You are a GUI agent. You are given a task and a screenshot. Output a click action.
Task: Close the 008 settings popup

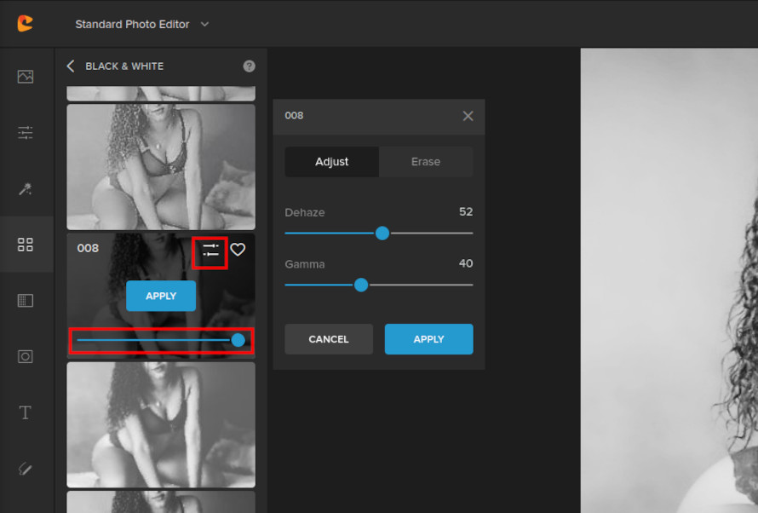coord(468,116)
